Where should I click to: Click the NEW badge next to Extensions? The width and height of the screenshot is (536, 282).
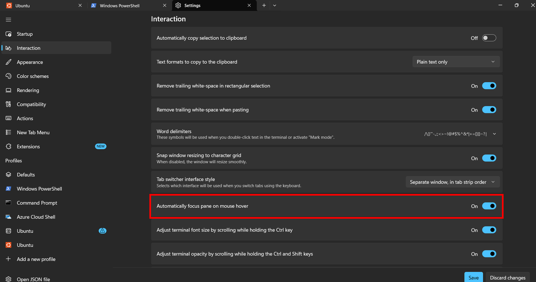click(x=101, y=146)
